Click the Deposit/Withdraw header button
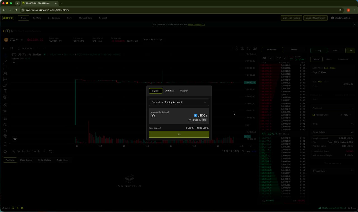The width and height of the screenshot is (358, 212). pos(315,18)
